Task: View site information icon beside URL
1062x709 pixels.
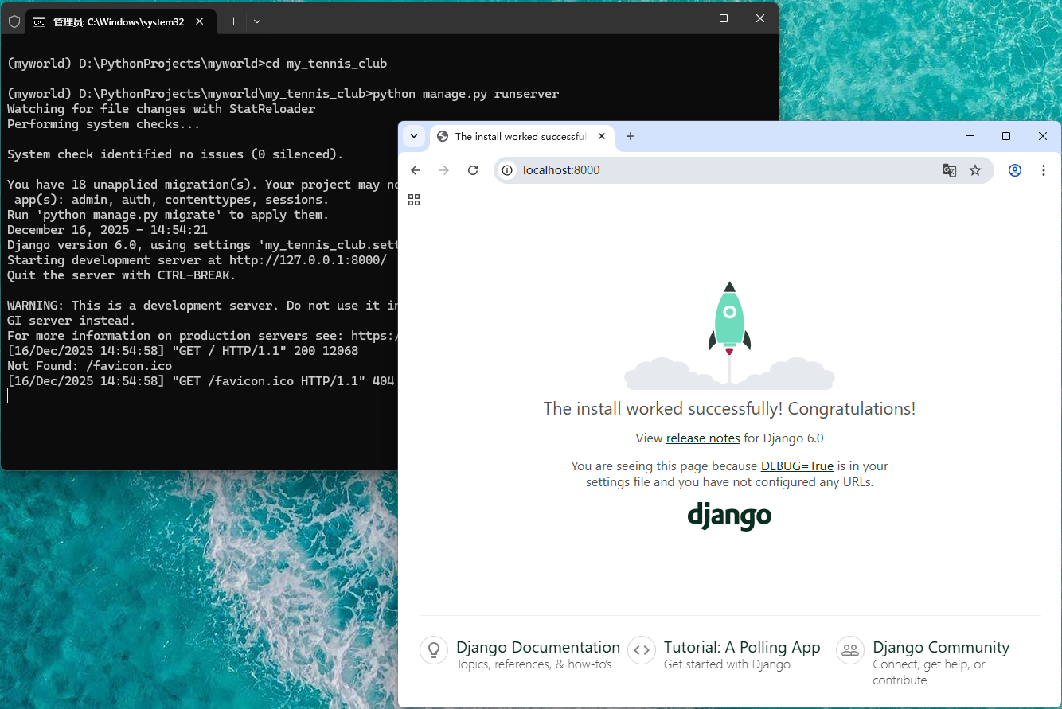Action: click(507, 170)
